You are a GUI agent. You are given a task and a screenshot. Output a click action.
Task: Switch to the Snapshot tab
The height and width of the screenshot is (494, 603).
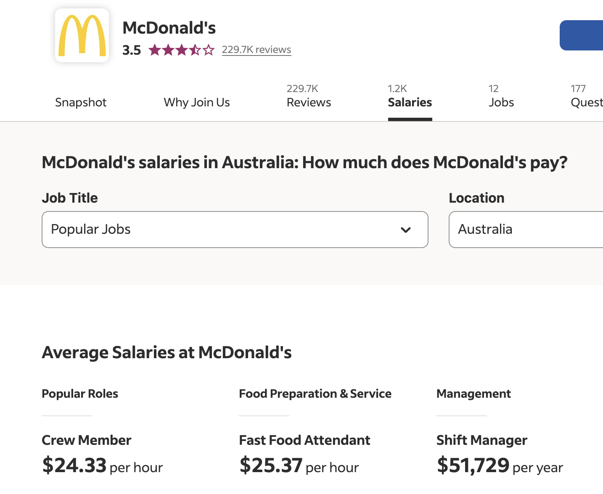81,102
